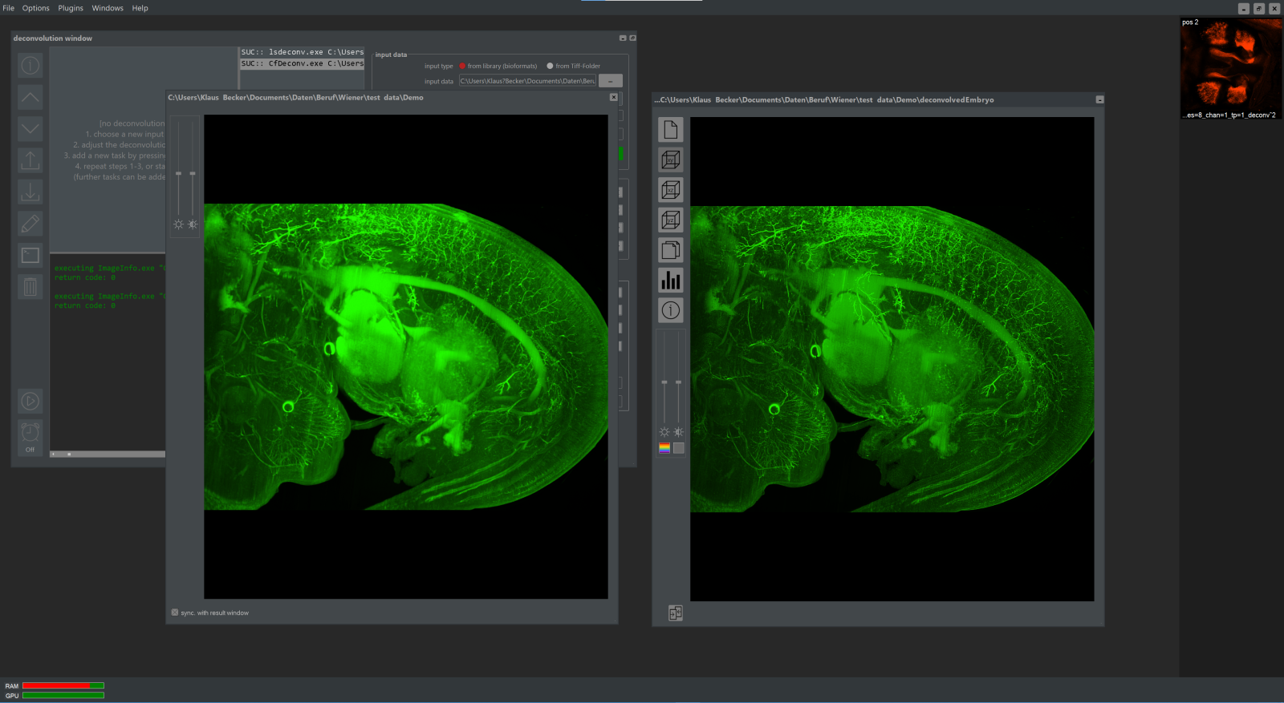Open the Windows menu

[108, 8]
